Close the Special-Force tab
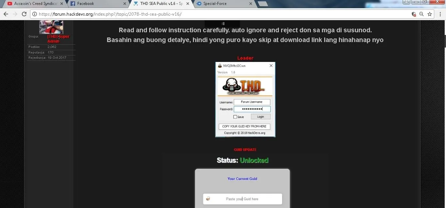446x208 pixels. 250,4
